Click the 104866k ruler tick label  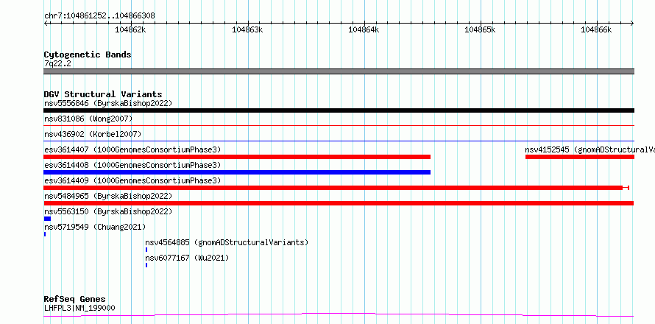click(x=597, y=29)
